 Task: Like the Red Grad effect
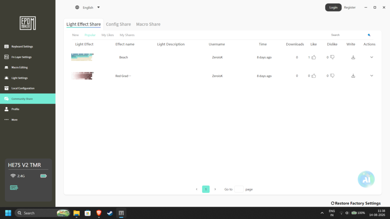pos(314,76)
